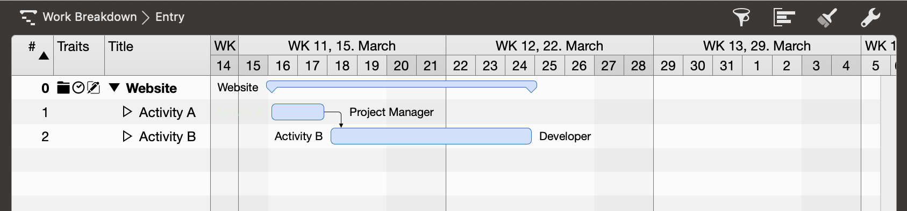Viewport: 907px width, 211px height.
Task: Click the WK 12, 22. March header
Action: pos(549,46)
